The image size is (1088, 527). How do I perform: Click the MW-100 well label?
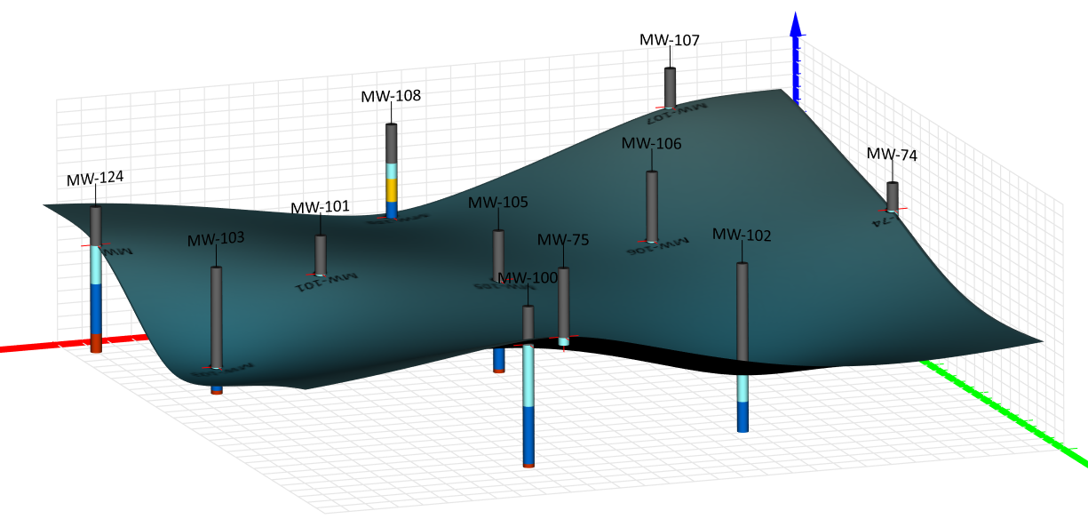[528, 278]
